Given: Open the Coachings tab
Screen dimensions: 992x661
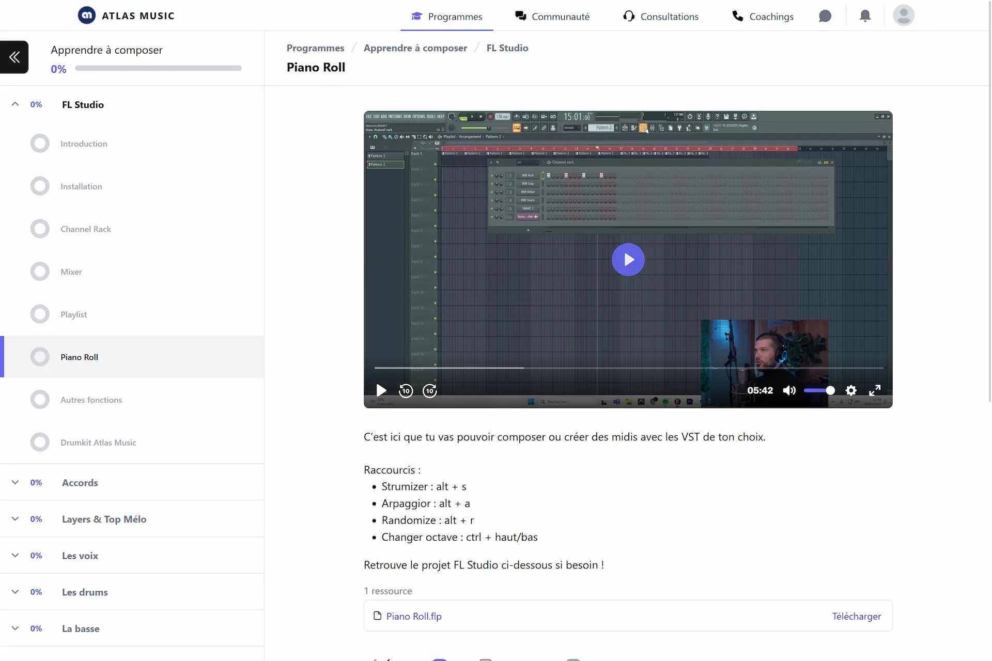Looking at the screenshot, I should click(x=763, y=17).
